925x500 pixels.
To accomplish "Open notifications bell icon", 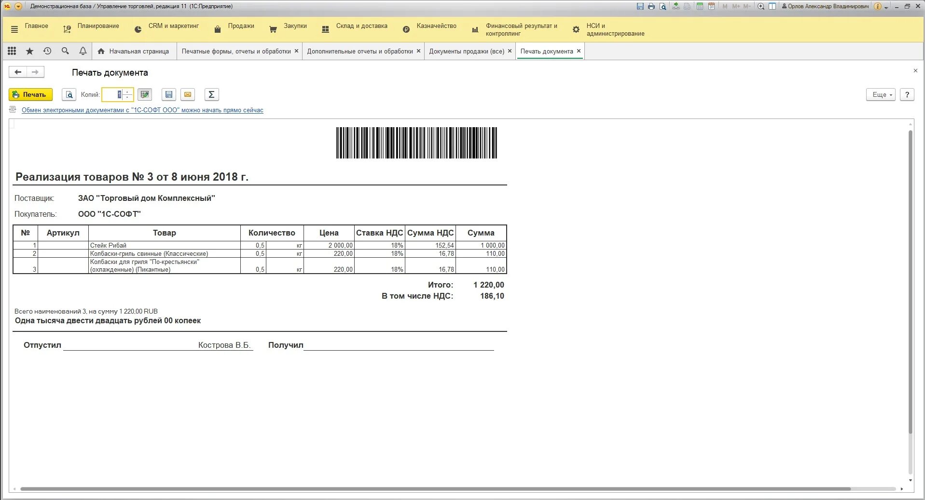I will 83,51.
